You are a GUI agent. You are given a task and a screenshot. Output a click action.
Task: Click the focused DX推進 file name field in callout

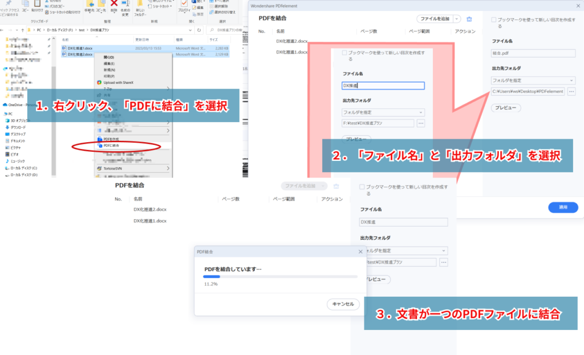click(x=383, y=86)
